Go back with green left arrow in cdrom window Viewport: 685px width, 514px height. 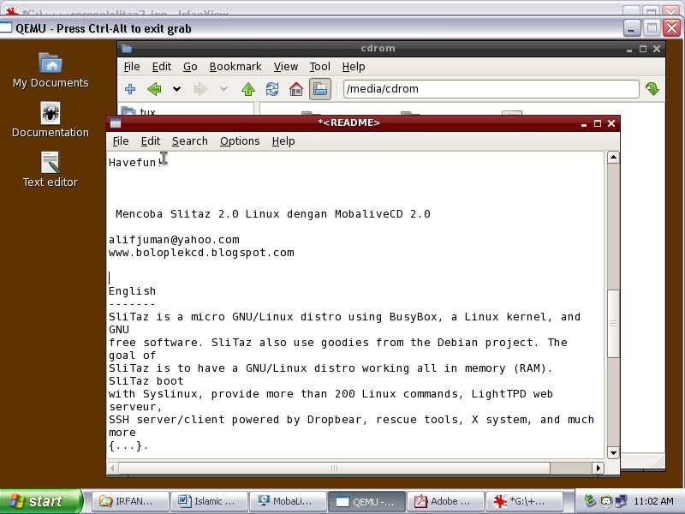pyautogui.click(x=154, y=89)
